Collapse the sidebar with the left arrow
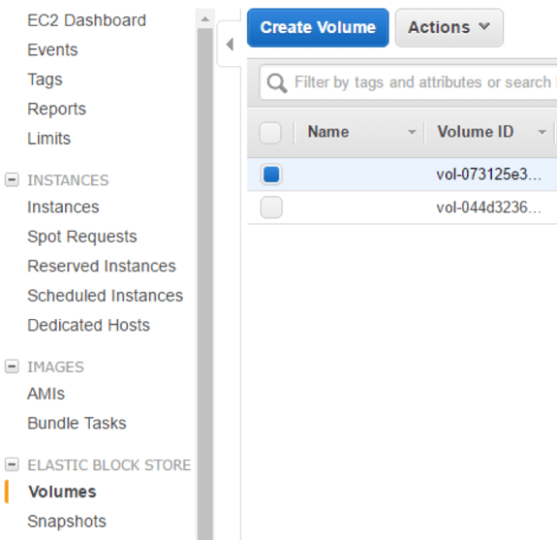557x540 pixels. pos(230,45)
